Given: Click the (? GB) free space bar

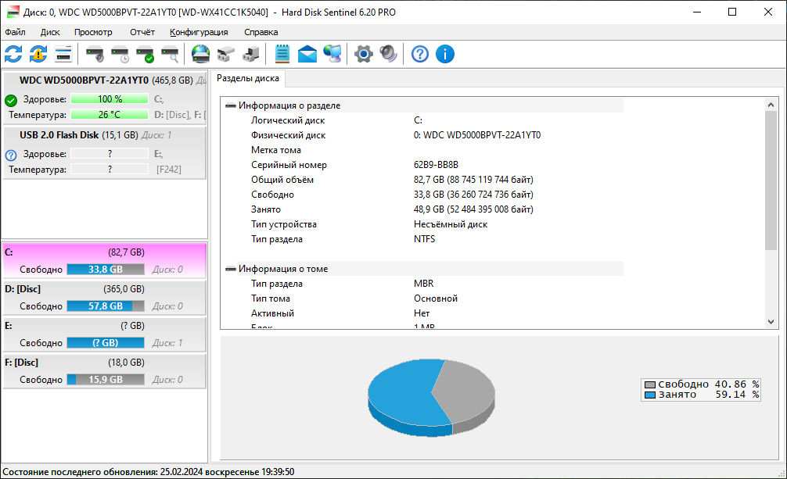Looking at the screenshot, I should pos(106,343).
